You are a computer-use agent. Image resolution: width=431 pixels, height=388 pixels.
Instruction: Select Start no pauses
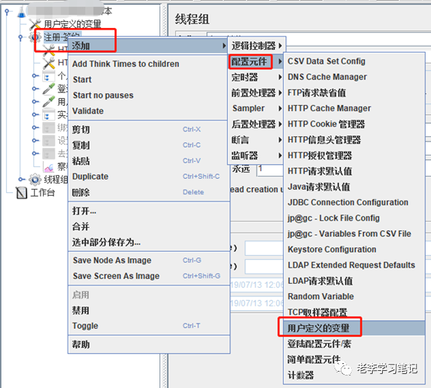(x=149, y=95)
